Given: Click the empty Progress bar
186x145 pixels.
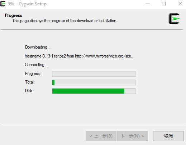Looking at the screenshot, I should pyautogui.click(x=94, y=74).
